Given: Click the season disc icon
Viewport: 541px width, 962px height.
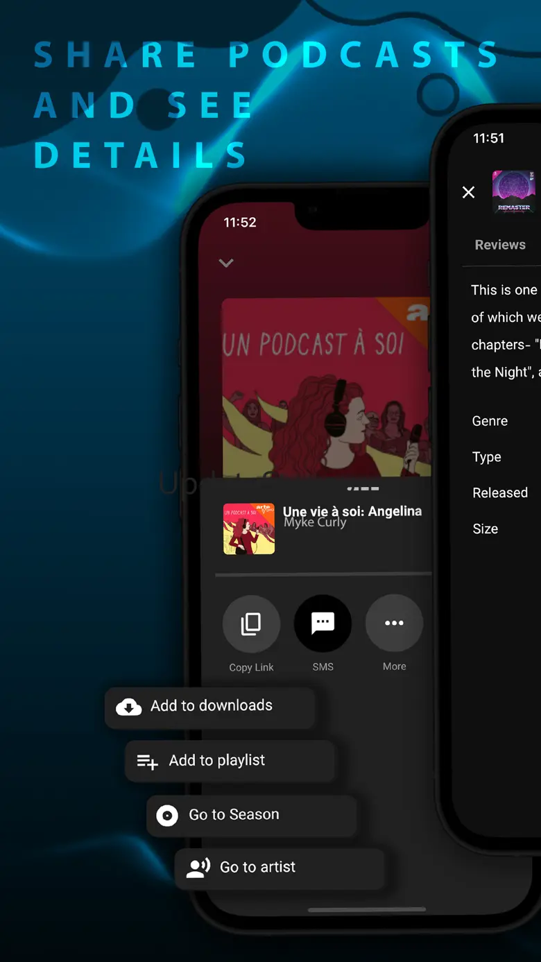Looking at the screenshot, I should [167, 816].
